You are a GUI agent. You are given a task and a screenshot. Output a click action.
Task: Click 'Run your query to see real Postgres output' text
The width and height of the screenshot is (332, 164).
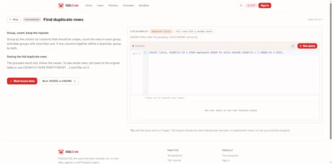(231, 110)
